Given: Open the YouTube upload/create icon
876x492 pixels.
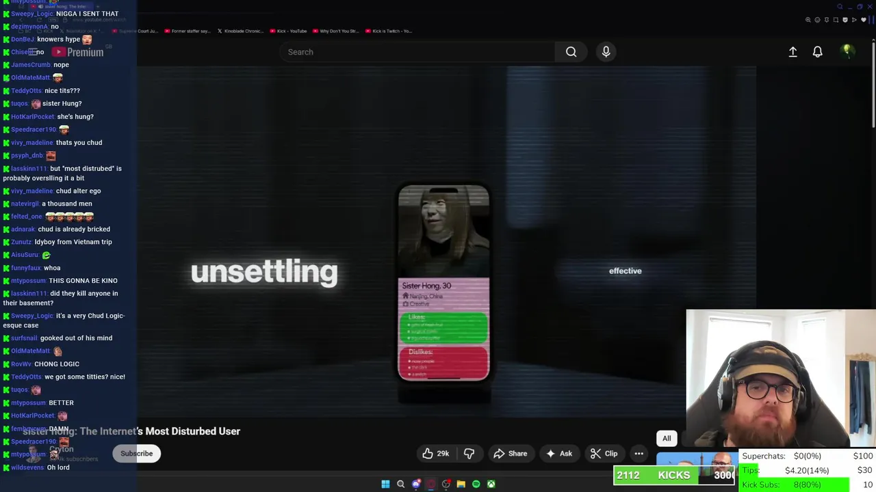Looking at the screenshot, I should (x=793, y=52).
